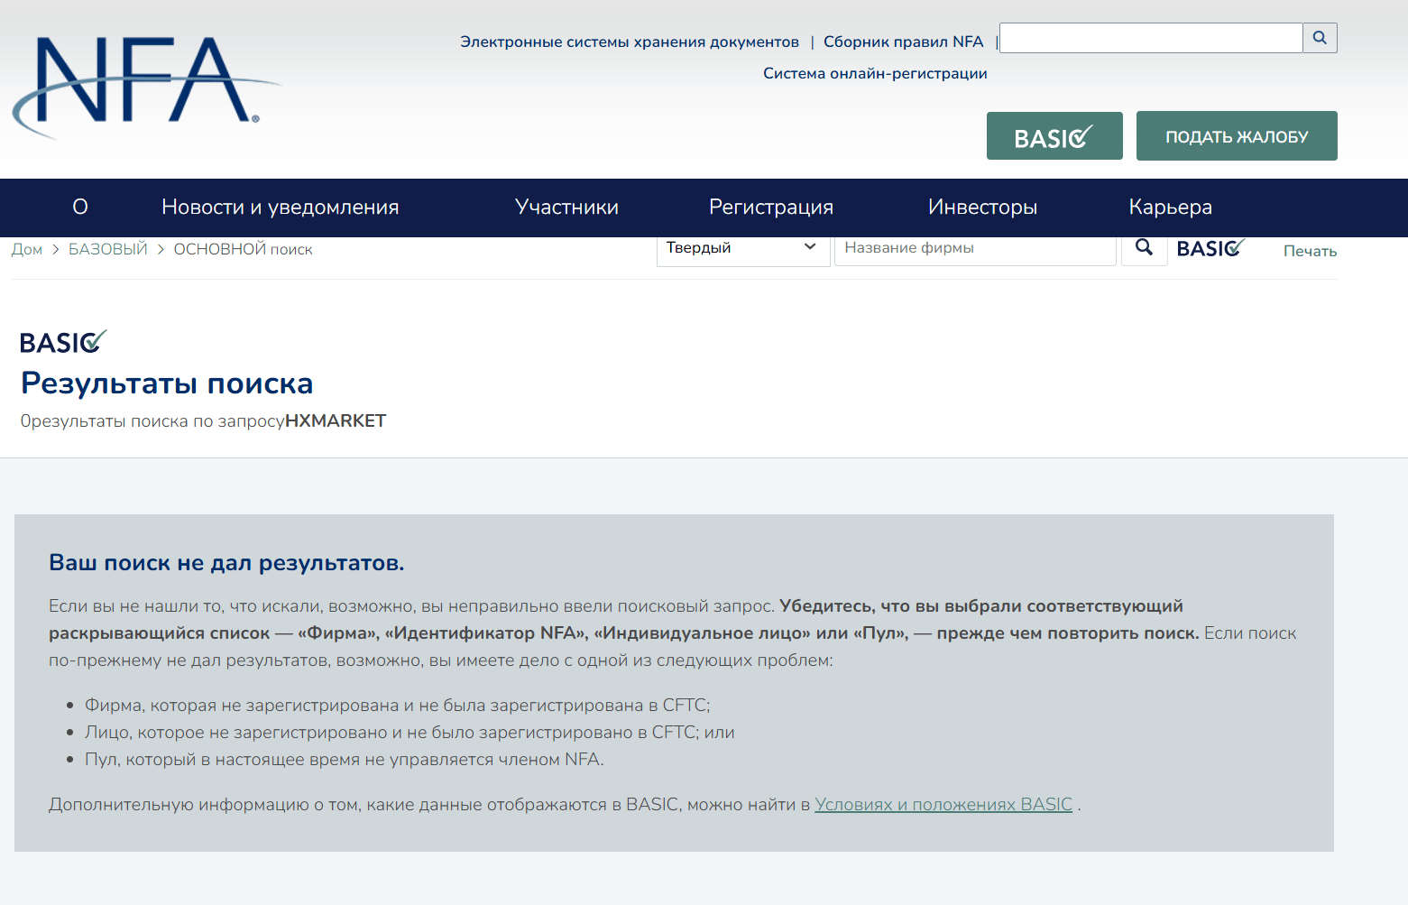1408x905 pixels.
Task: Open the Печать print option
Action: [x=1309, y=251]
